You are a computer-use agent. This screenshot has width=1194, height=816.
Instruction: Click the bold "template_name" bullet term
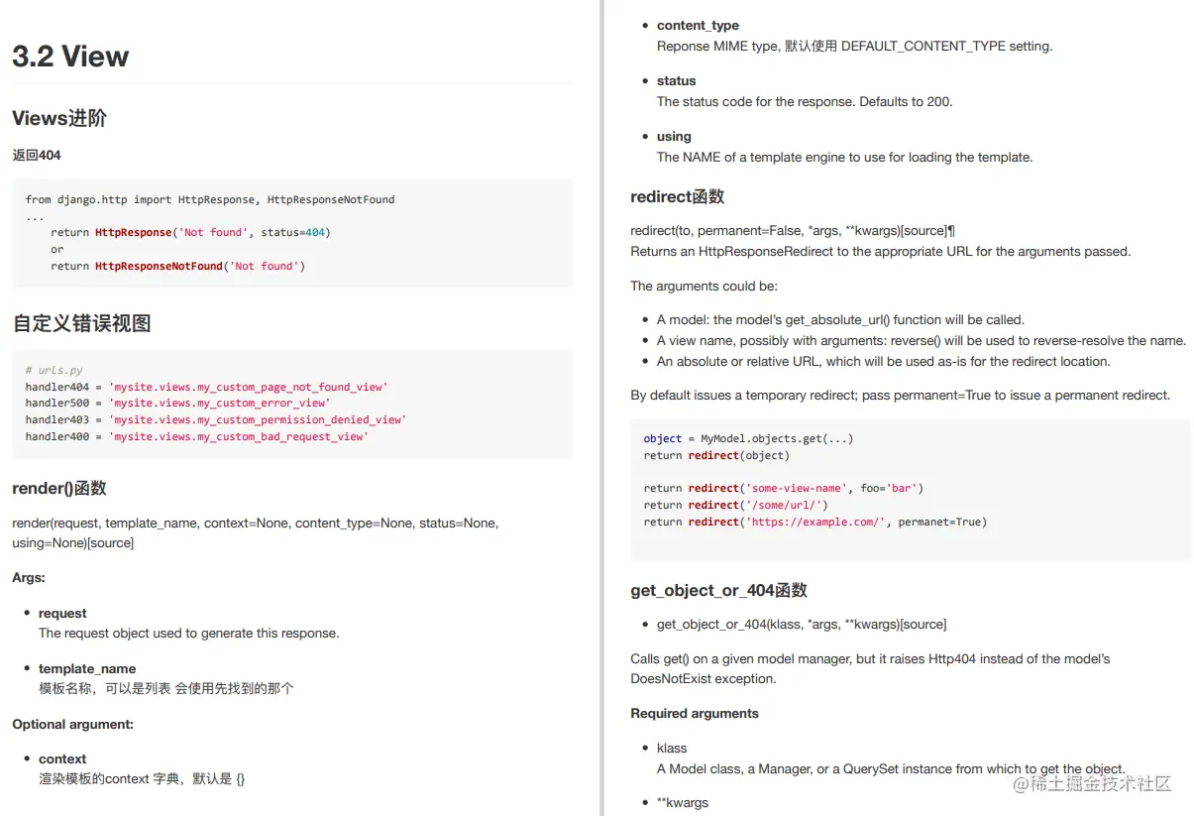(x=87, y=668)
